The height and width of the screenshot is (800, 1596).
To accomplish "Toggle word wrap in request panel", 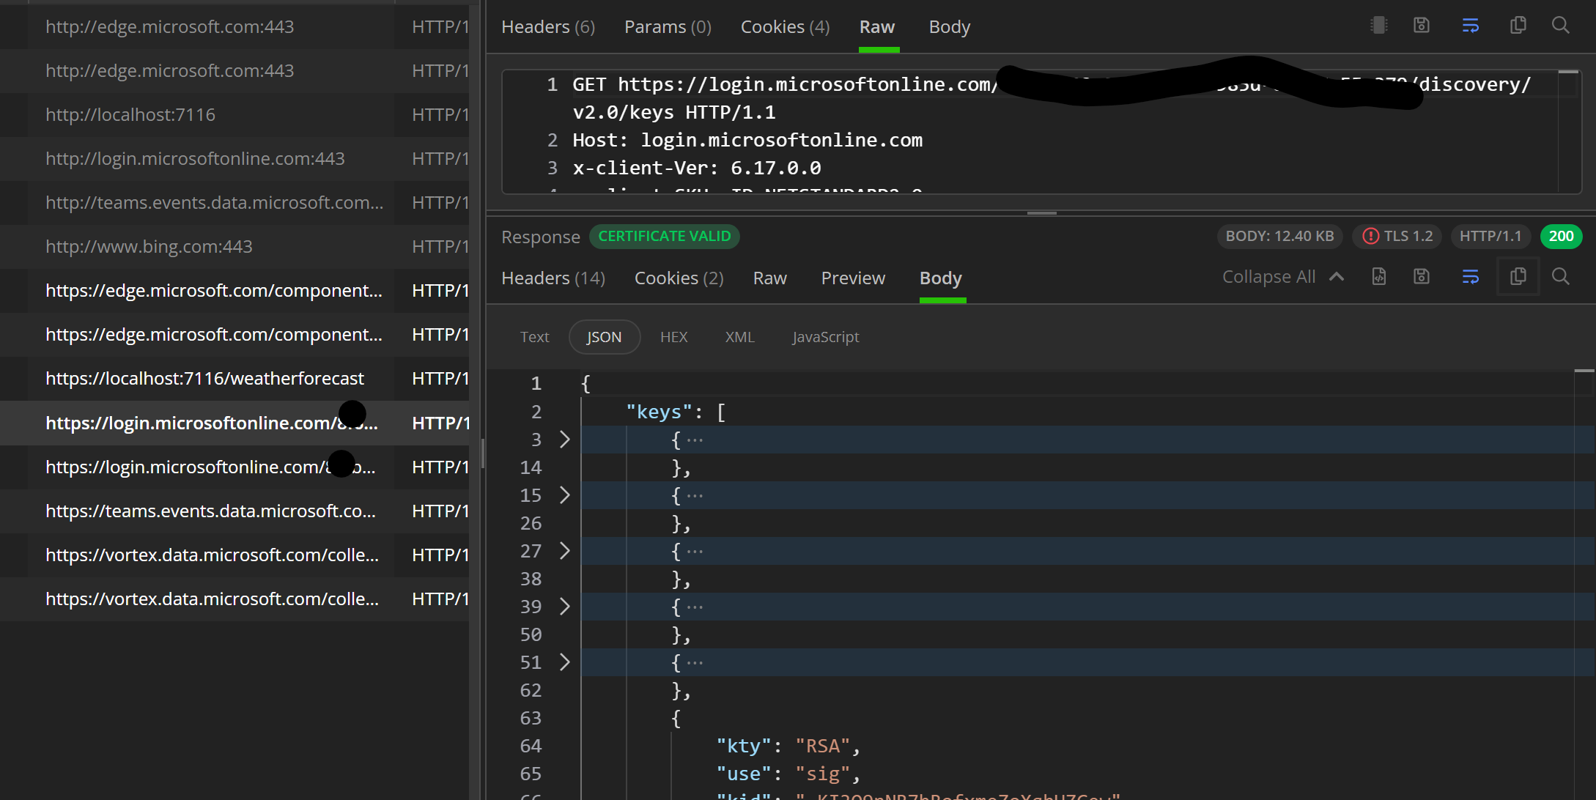I will [x=1470, y=26].
